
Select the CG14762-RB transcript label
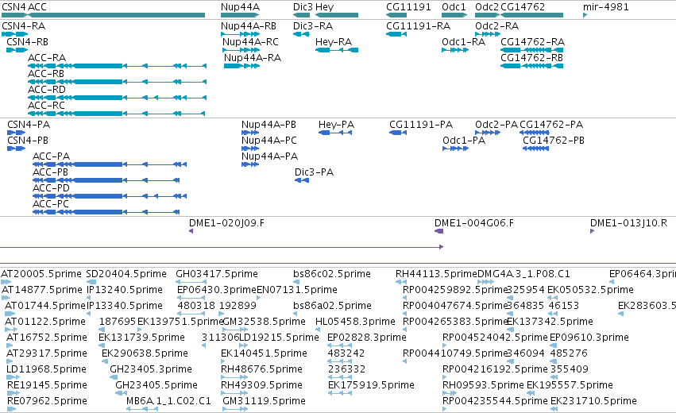click(532, 58)
